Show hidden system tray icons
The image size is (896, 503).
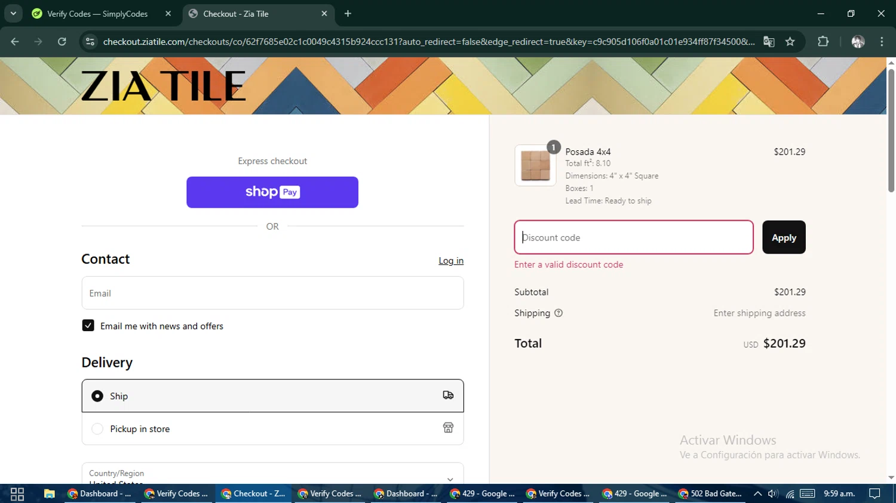pyautogui.click(x=757, y=493)
